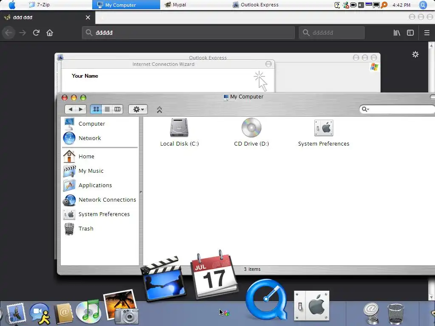The width and height of the screenshot is (435, 326).
Task: Open iPhoto from the dock
Action: click(121, 306)
